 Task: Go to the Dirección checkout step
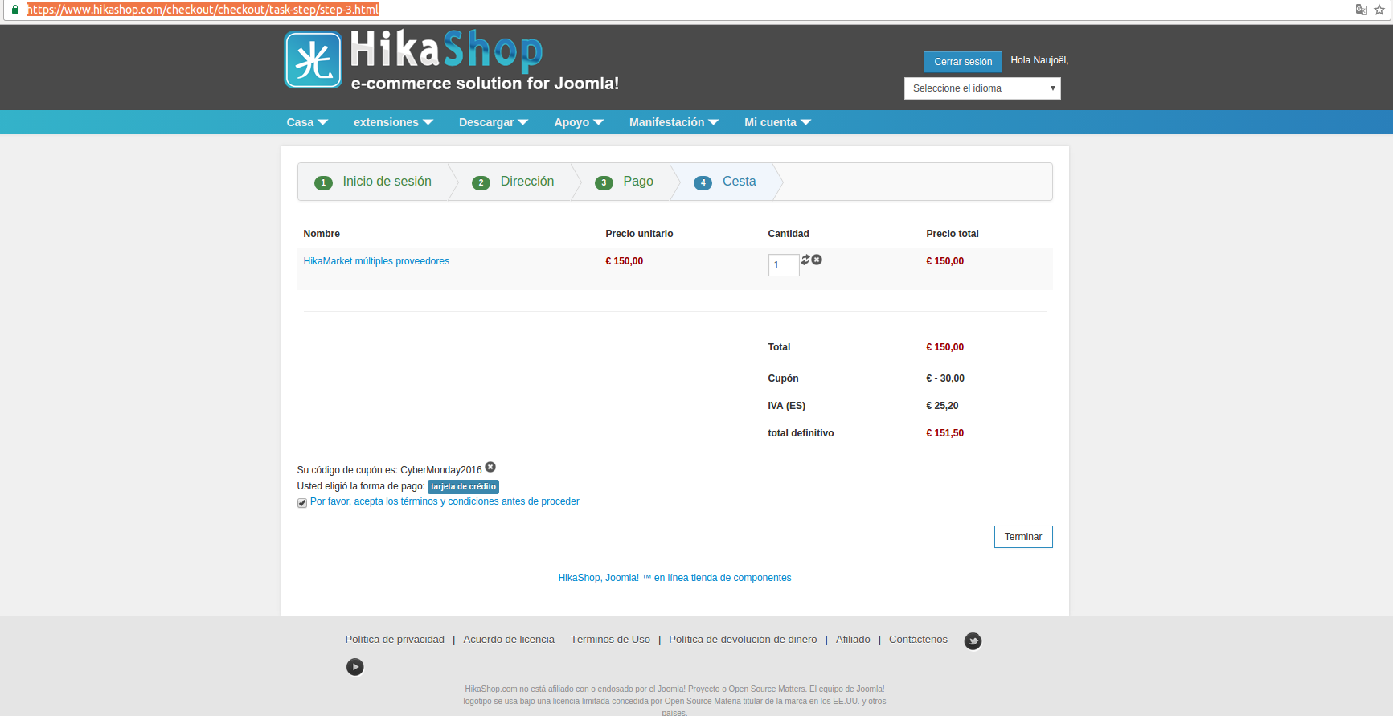tap(513, 182)
